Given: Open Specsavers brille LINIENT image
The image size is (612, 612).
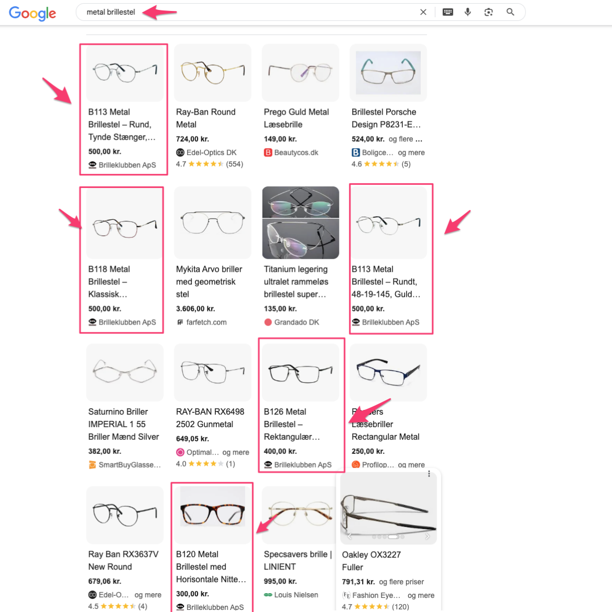Looking at the screenshot, I should [299, 515].
